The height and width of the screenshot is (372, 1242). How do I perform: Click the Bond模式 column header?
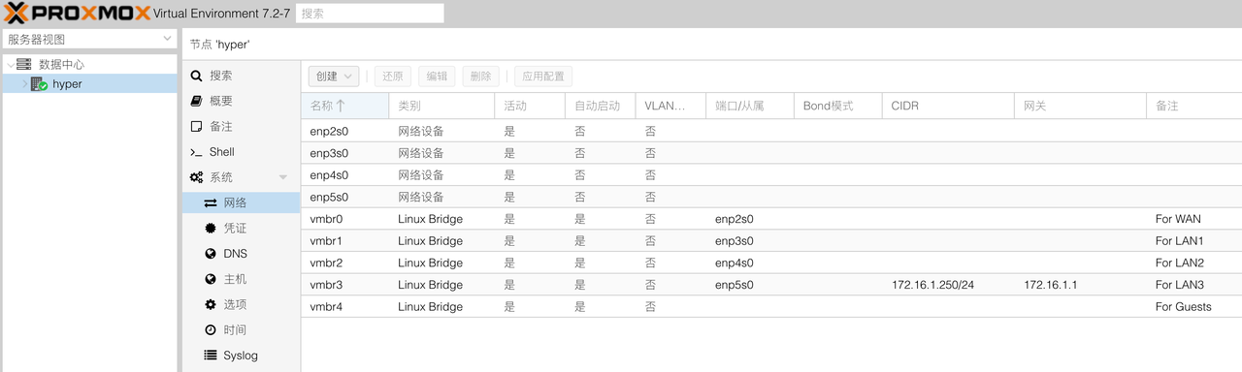coord(837,106)
